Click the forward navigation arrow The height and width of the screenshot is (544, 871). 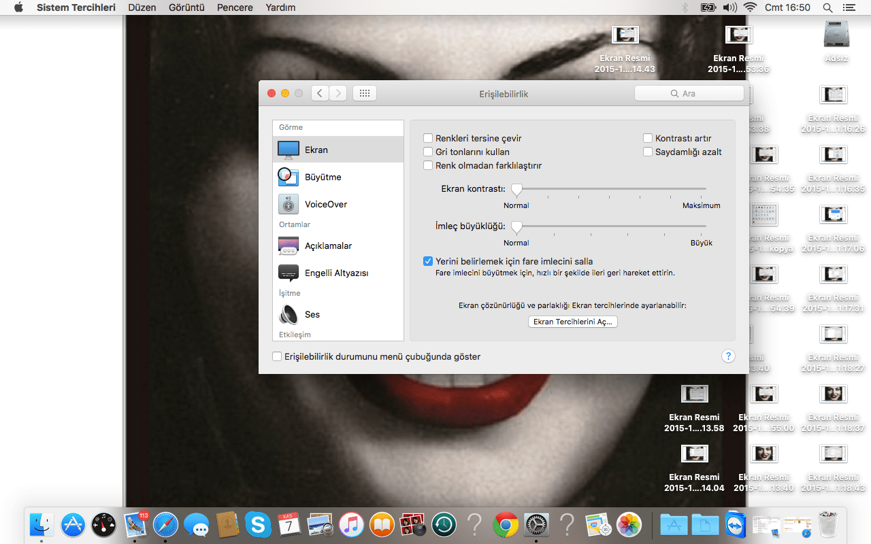pos(338,93)
